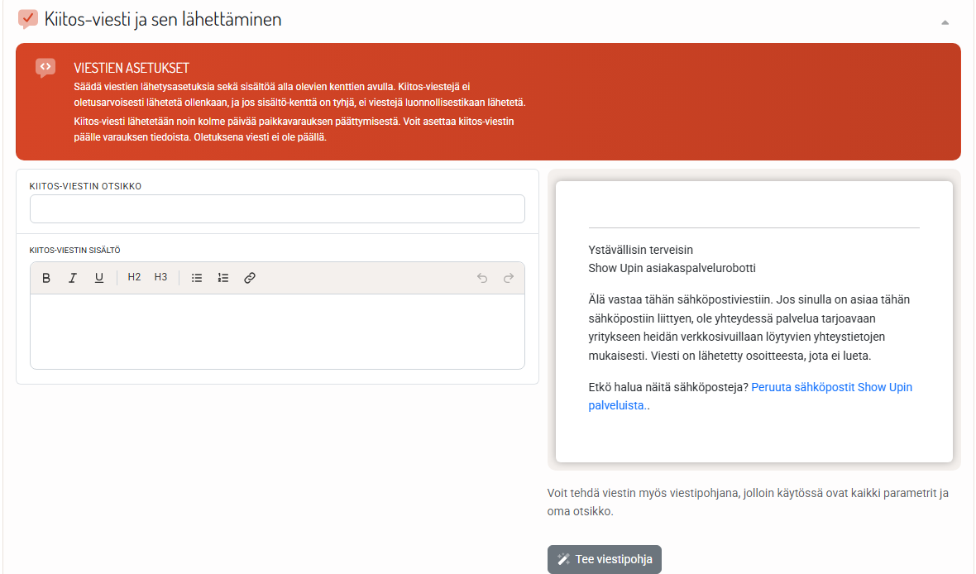The height and width of the screenshot is (574, 976).
Task: Open the Peruuta sähköpostit Show Upin link
Action: point(750,396)
